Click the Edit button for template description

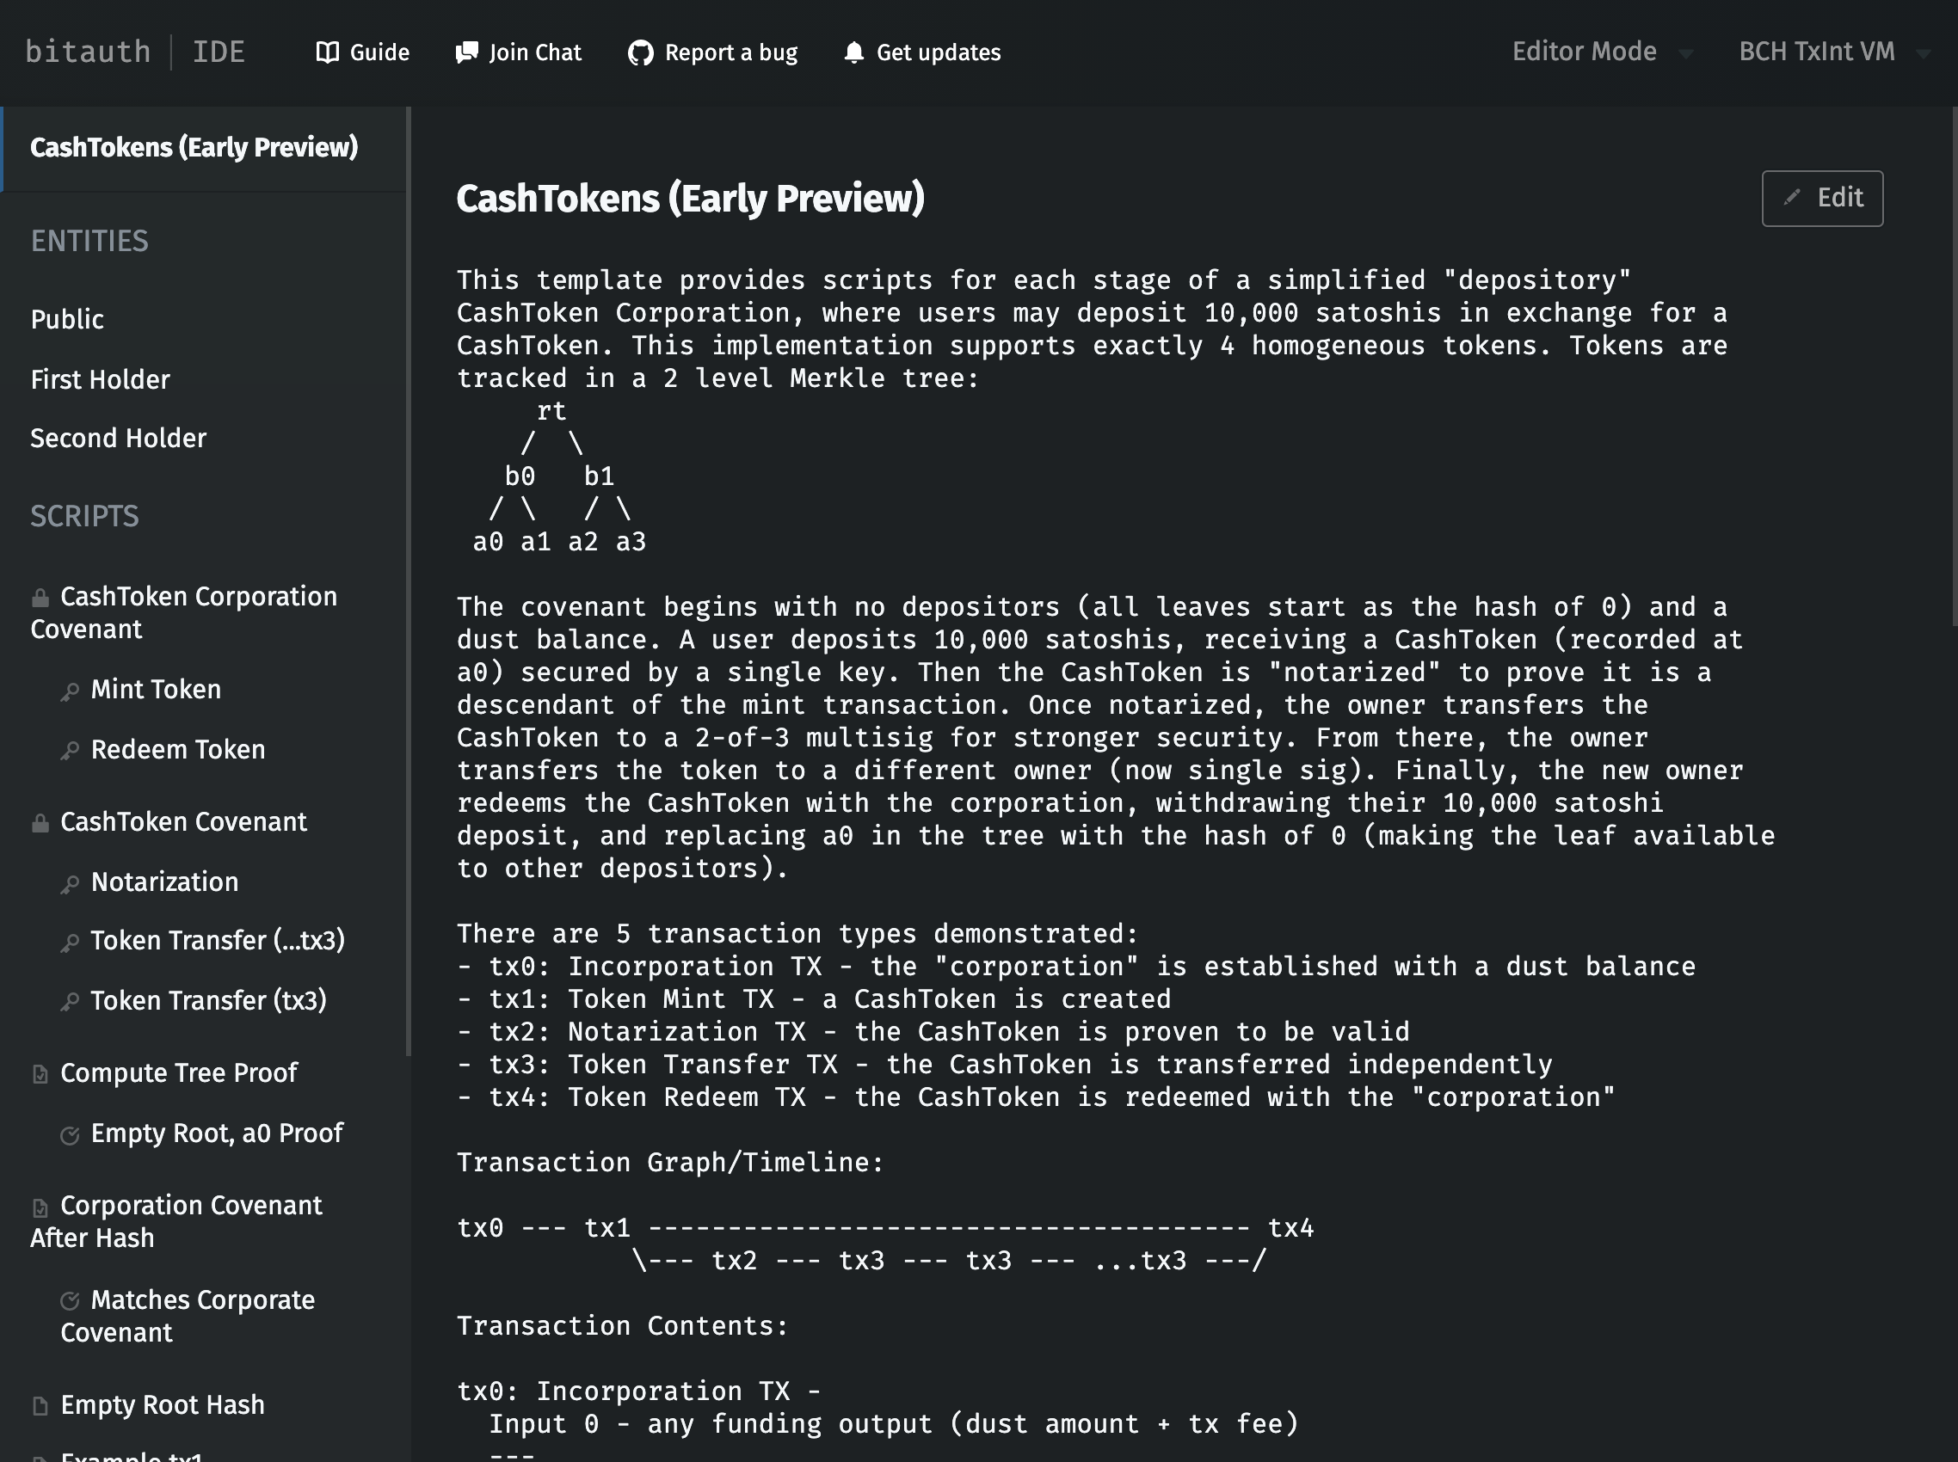click(1822, 199)
